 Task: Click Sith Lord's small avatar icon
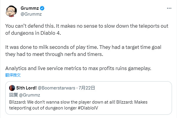click(x=12, y=88)
